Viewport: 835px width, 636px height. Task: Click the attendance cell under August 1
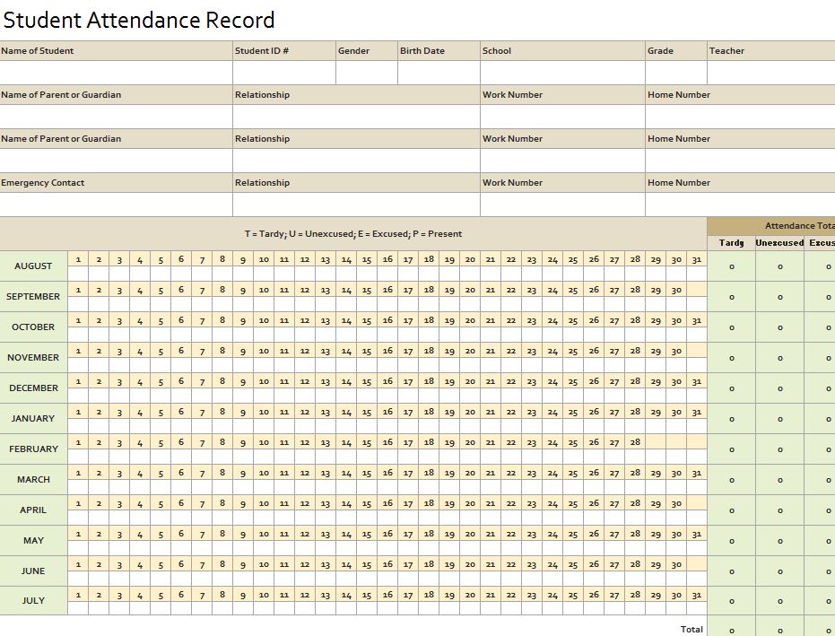tap(78, 274)
